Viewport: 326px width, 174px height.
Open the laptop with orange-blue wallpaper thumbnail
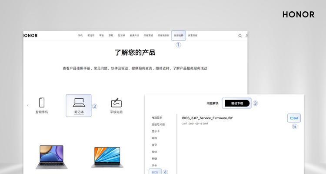pos(107,157)
